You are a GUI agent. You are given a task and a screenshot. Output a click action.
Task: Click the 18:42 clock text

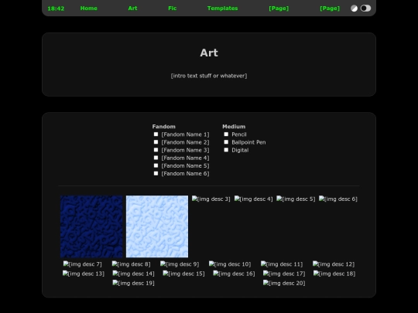[x=56, y=9]
